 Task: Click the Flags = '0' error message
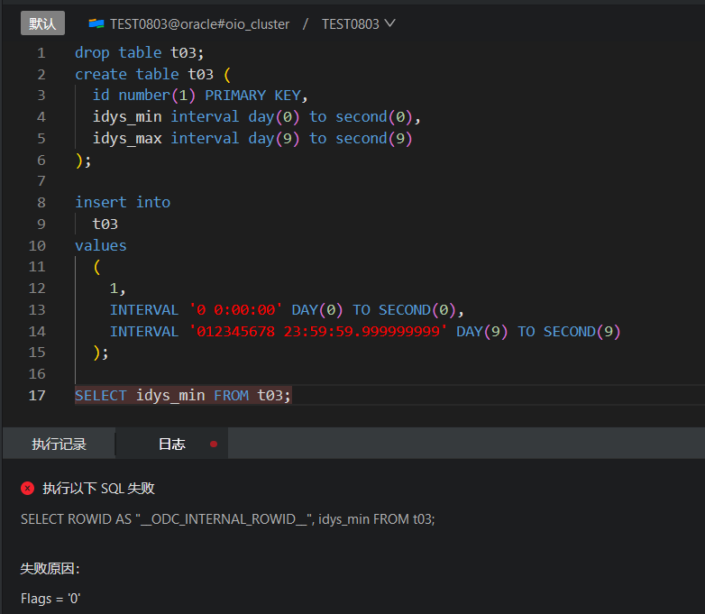(x=50, y=598)
